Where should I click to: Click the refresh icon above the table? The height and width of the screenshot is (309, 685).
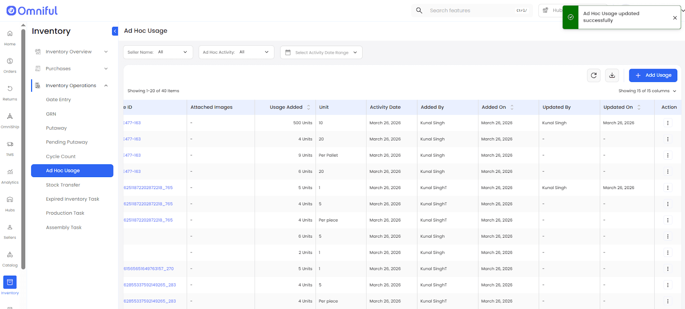click(x=593, y=75)
